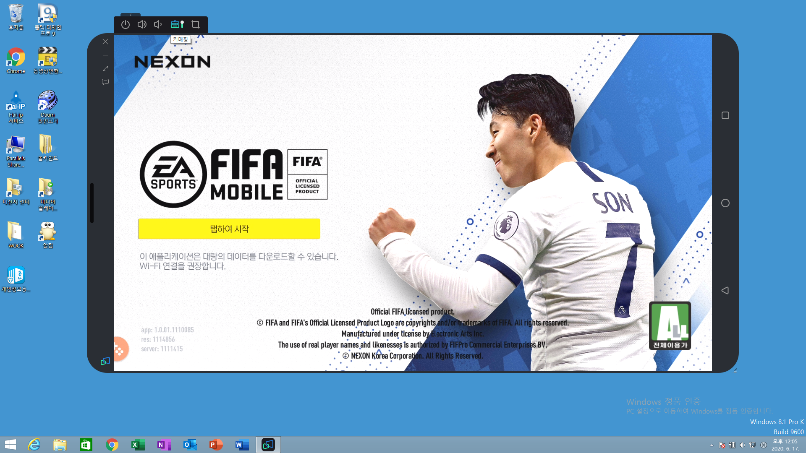Select the 미디어 플레이어 desktop icon

48,195
